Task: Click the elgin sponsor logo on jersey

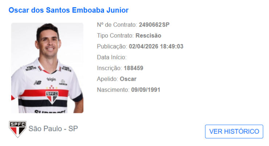Action: (51, 79)
